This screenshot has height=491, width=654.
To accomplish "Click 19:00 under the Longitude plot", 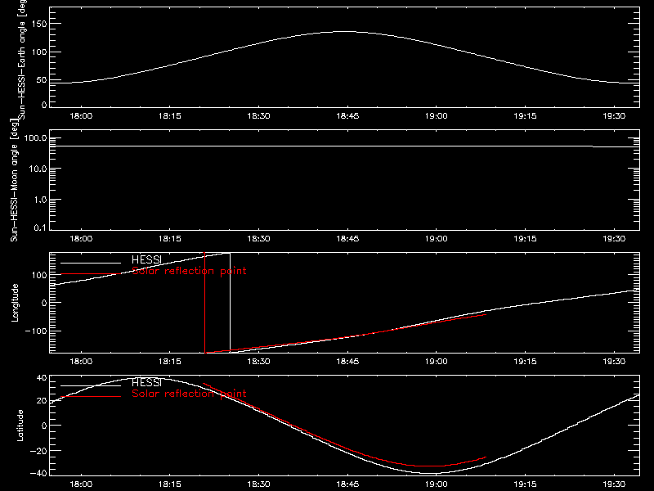I will pos(437,361).
